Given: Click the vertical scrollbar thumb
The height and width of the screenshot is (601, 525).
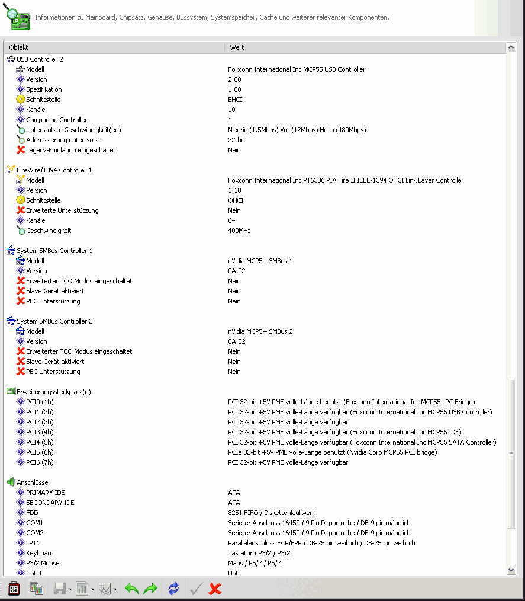Looking at the screenshot, I should coord(511,454).
